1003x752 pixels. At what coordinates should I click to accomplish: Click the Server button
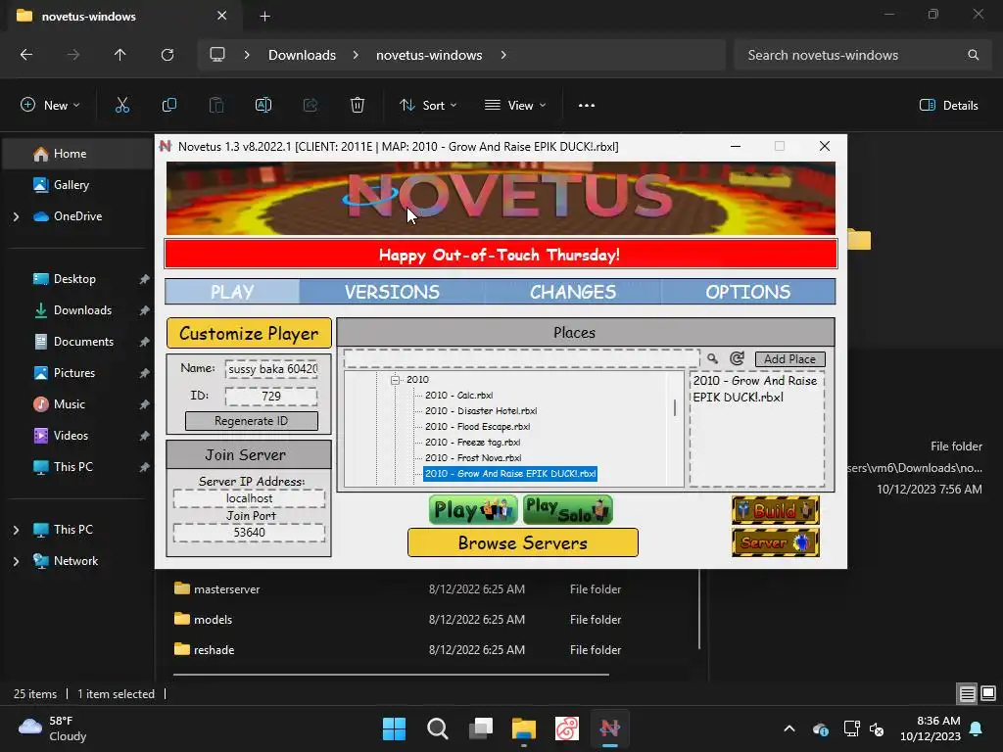(x=776, y=542)
